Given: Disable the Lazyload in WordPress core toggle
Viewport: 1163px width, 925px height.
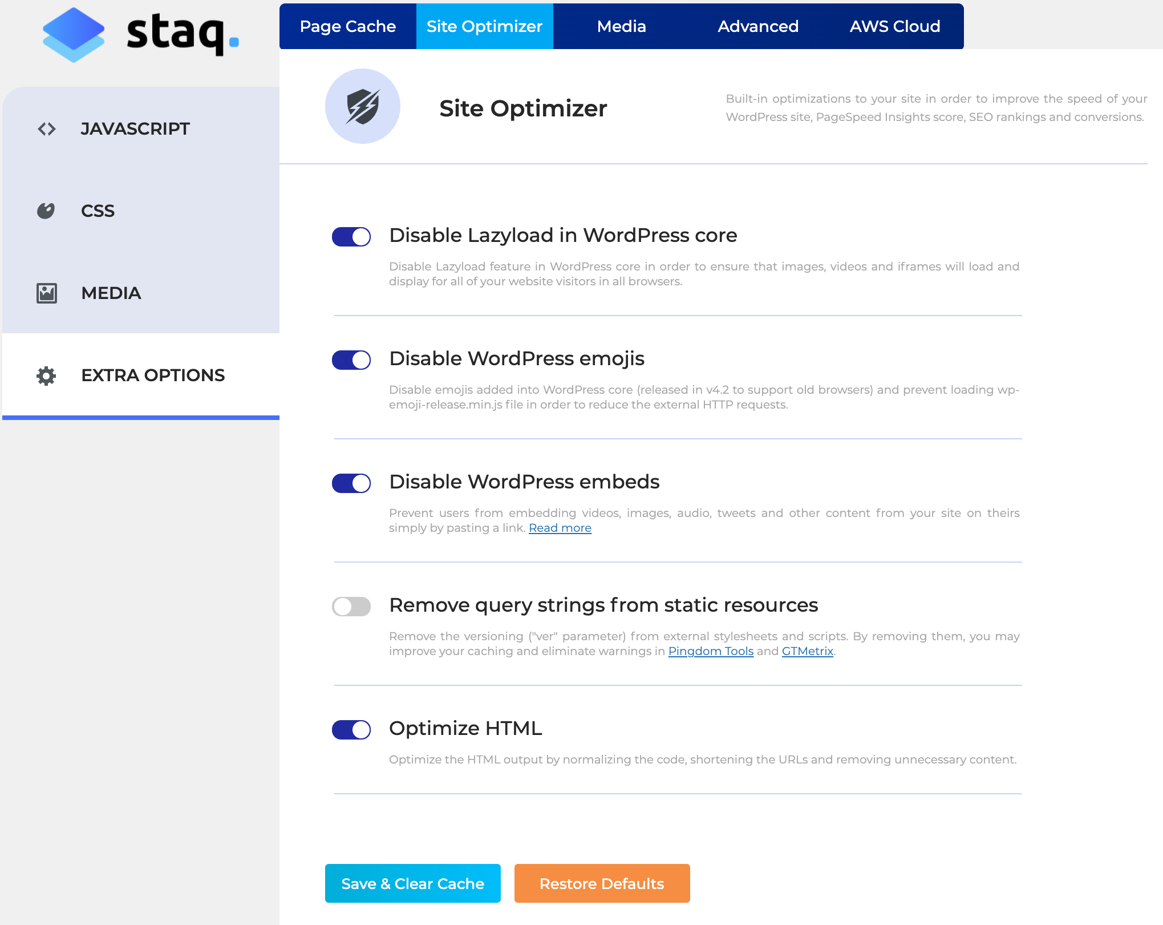Looking at the screenshot, I should 351,237.
